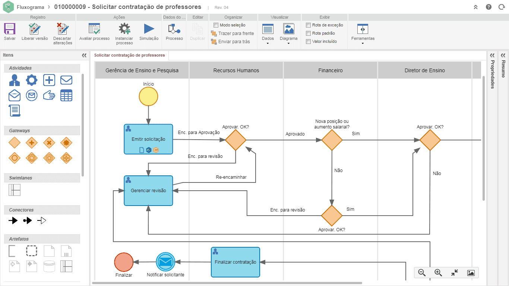Collapse the Atividades section header
509x286 pixels.
click(x=42, y=68)
